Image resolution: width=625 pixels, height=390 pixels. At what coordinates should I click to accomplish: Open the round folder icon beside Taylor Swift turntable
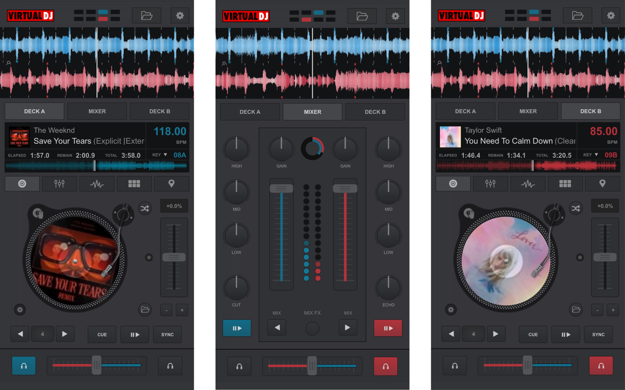tap(576, 309)
